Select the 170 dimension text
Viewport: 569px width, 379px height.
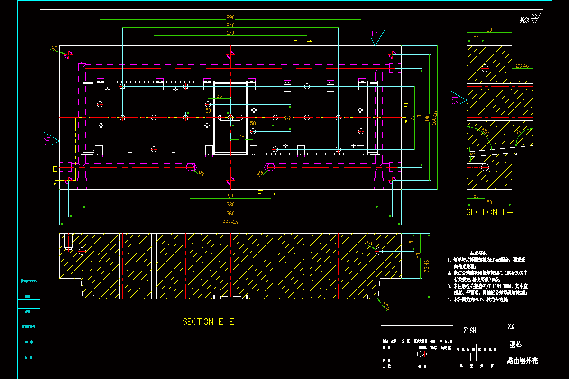[x=230, y=33]
